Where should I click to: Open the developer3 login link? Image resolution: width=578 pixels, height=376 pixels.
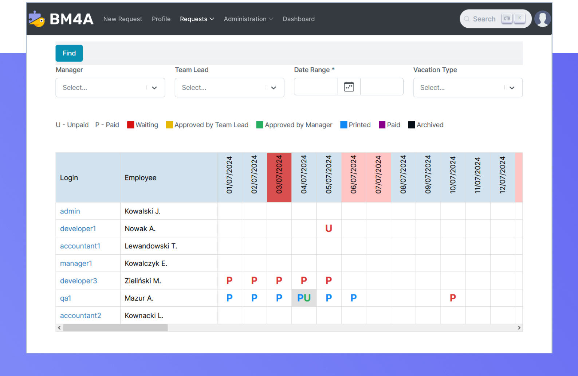tap(79, 281)
